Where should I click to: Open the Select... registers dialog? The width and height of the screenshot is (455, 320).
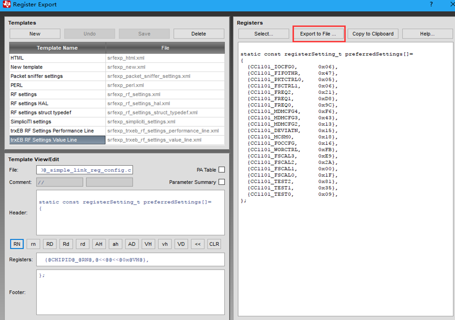[x=263, y=34]
